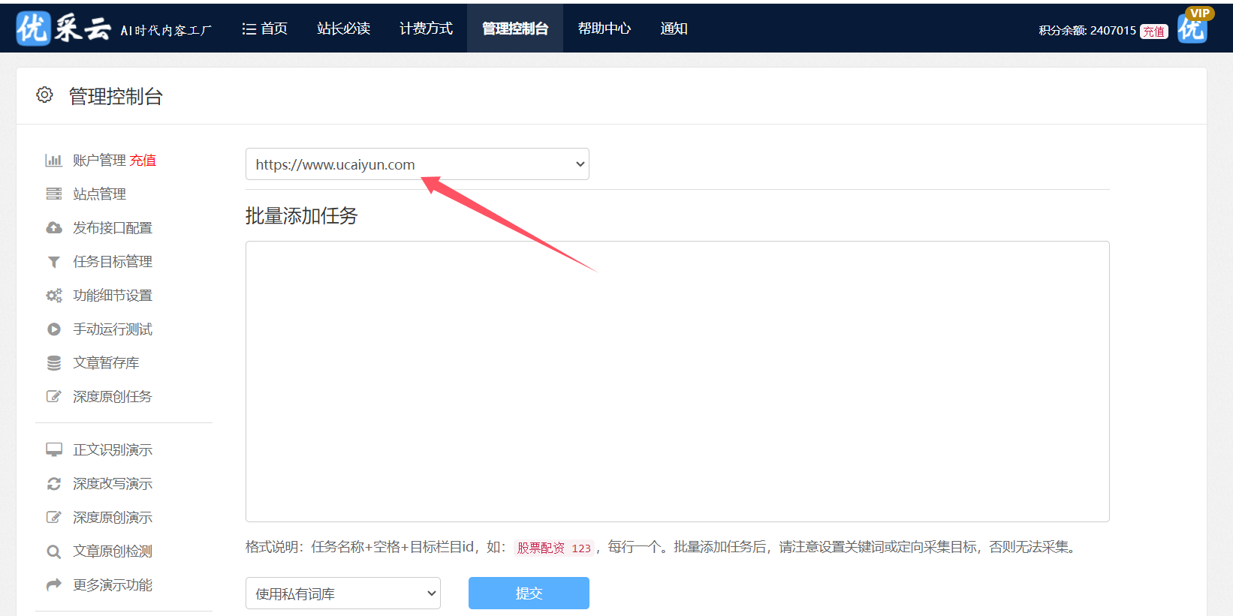This screenshot has width=1233, height=616.
Task: Click the magnifier icon for 文章原创检测
Action: click(x=53, y=551)
